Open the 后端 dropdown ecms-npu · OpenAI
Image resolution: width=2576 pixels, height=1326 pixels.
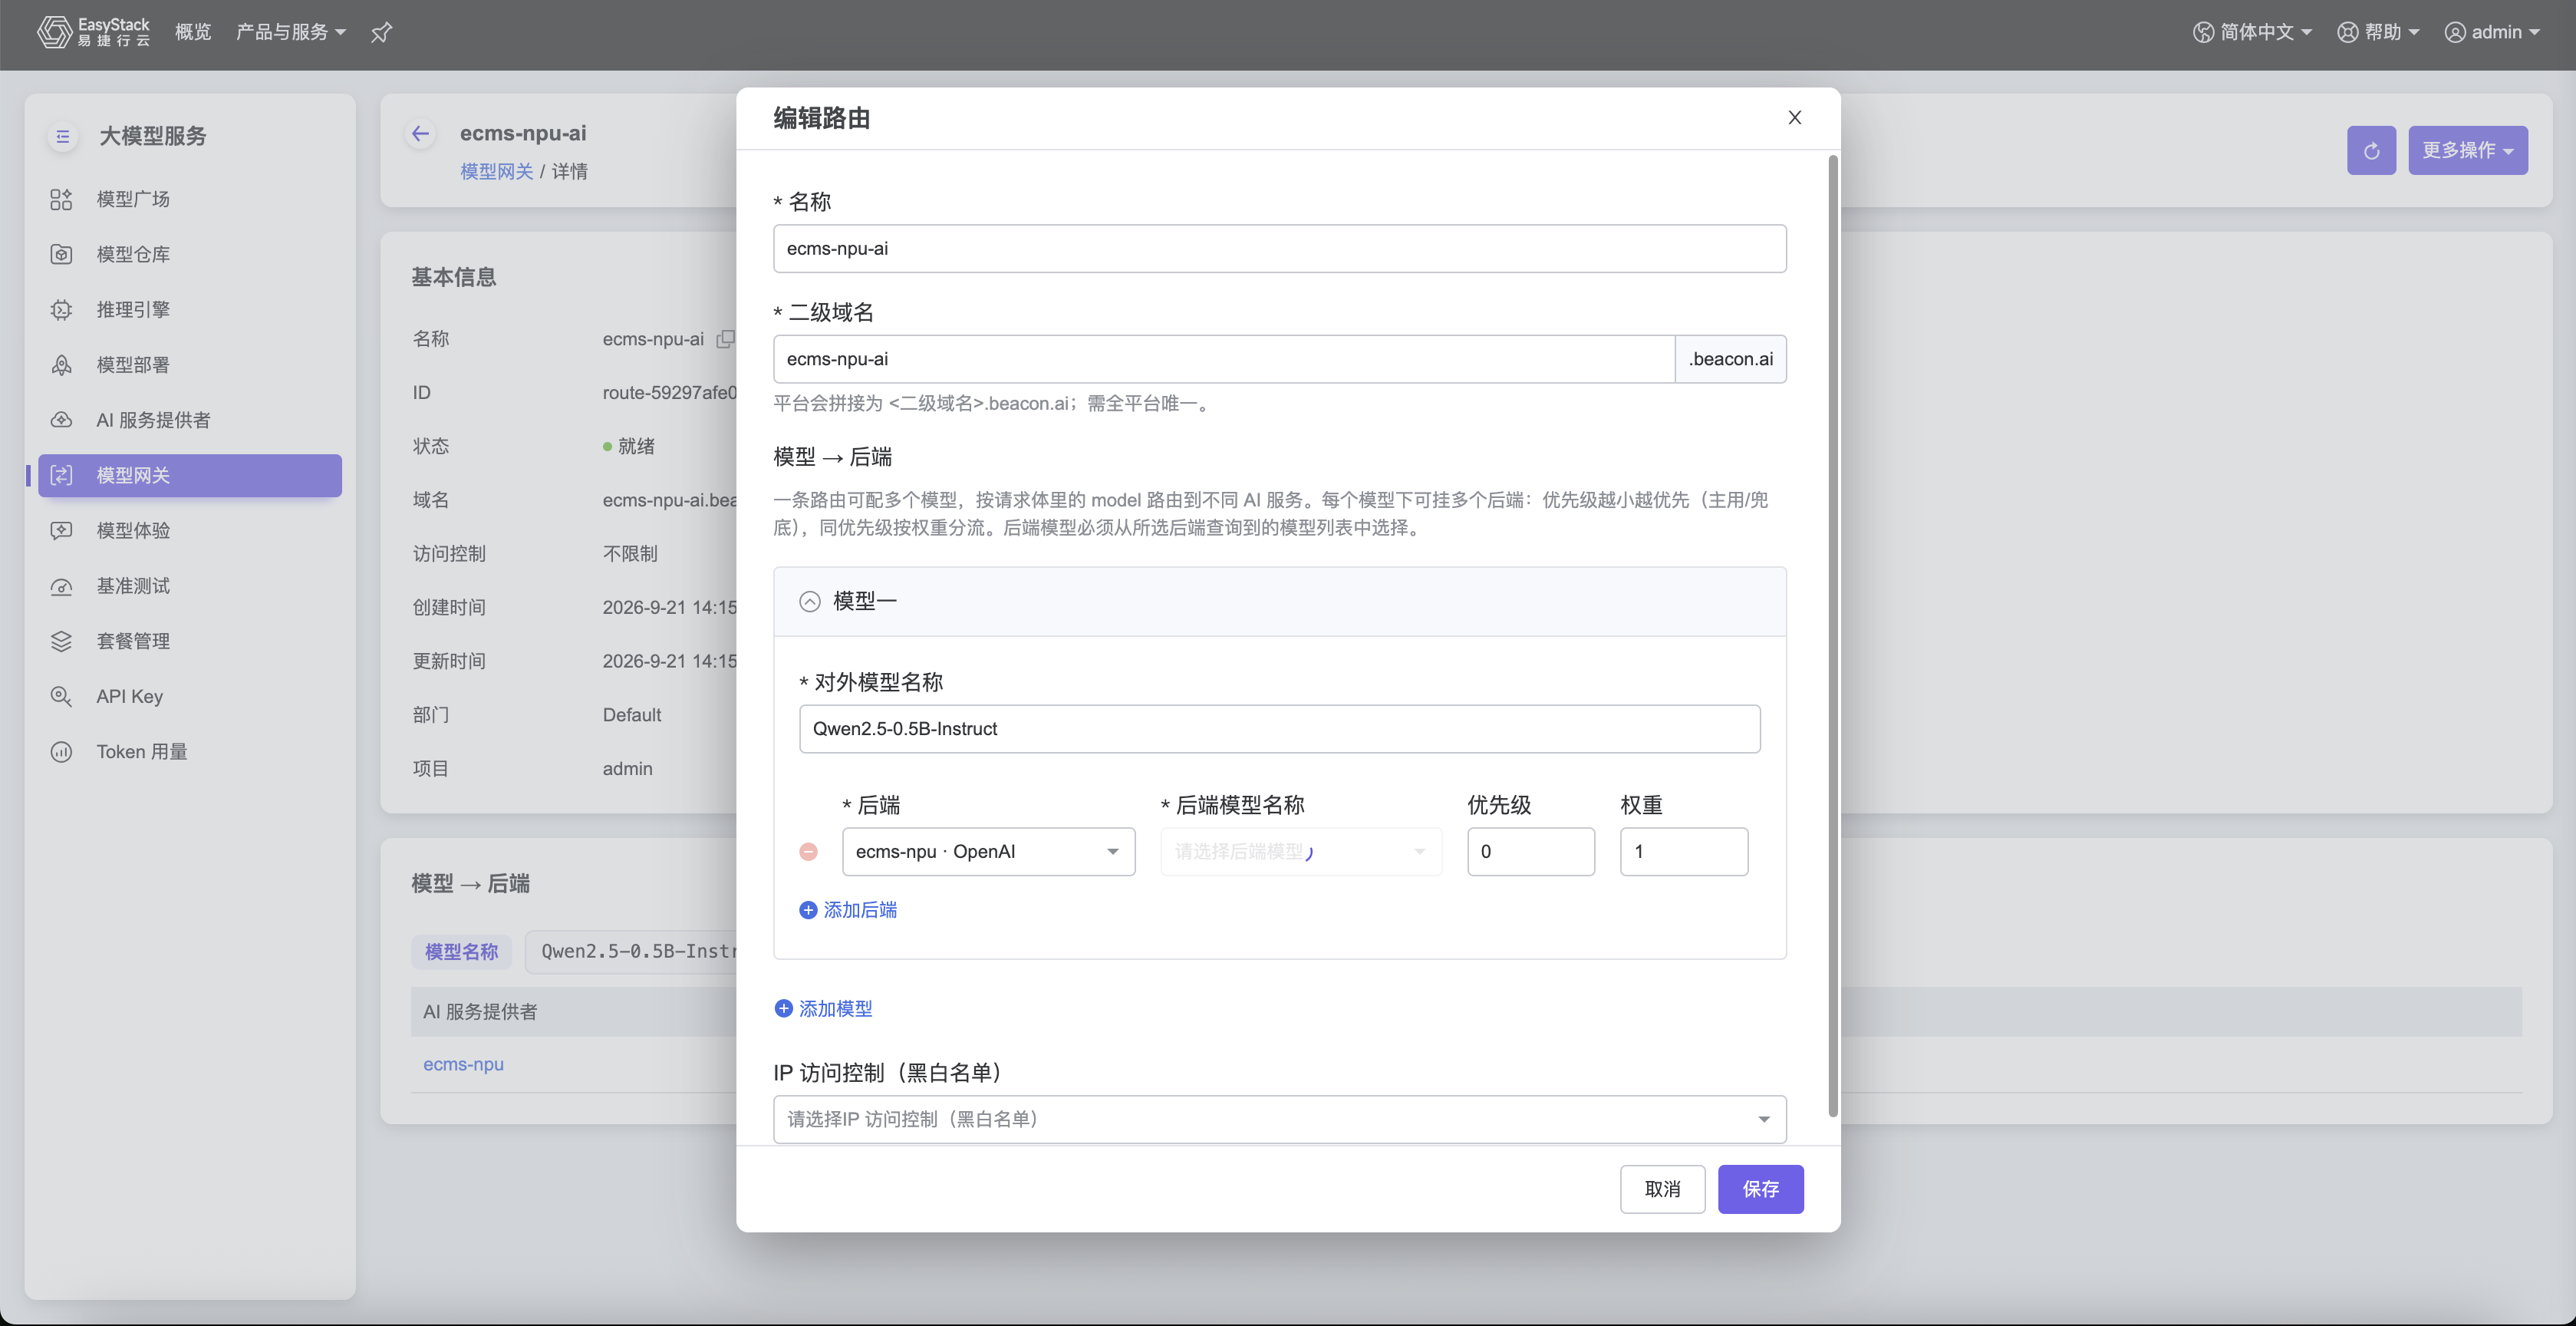pos(988,852)
